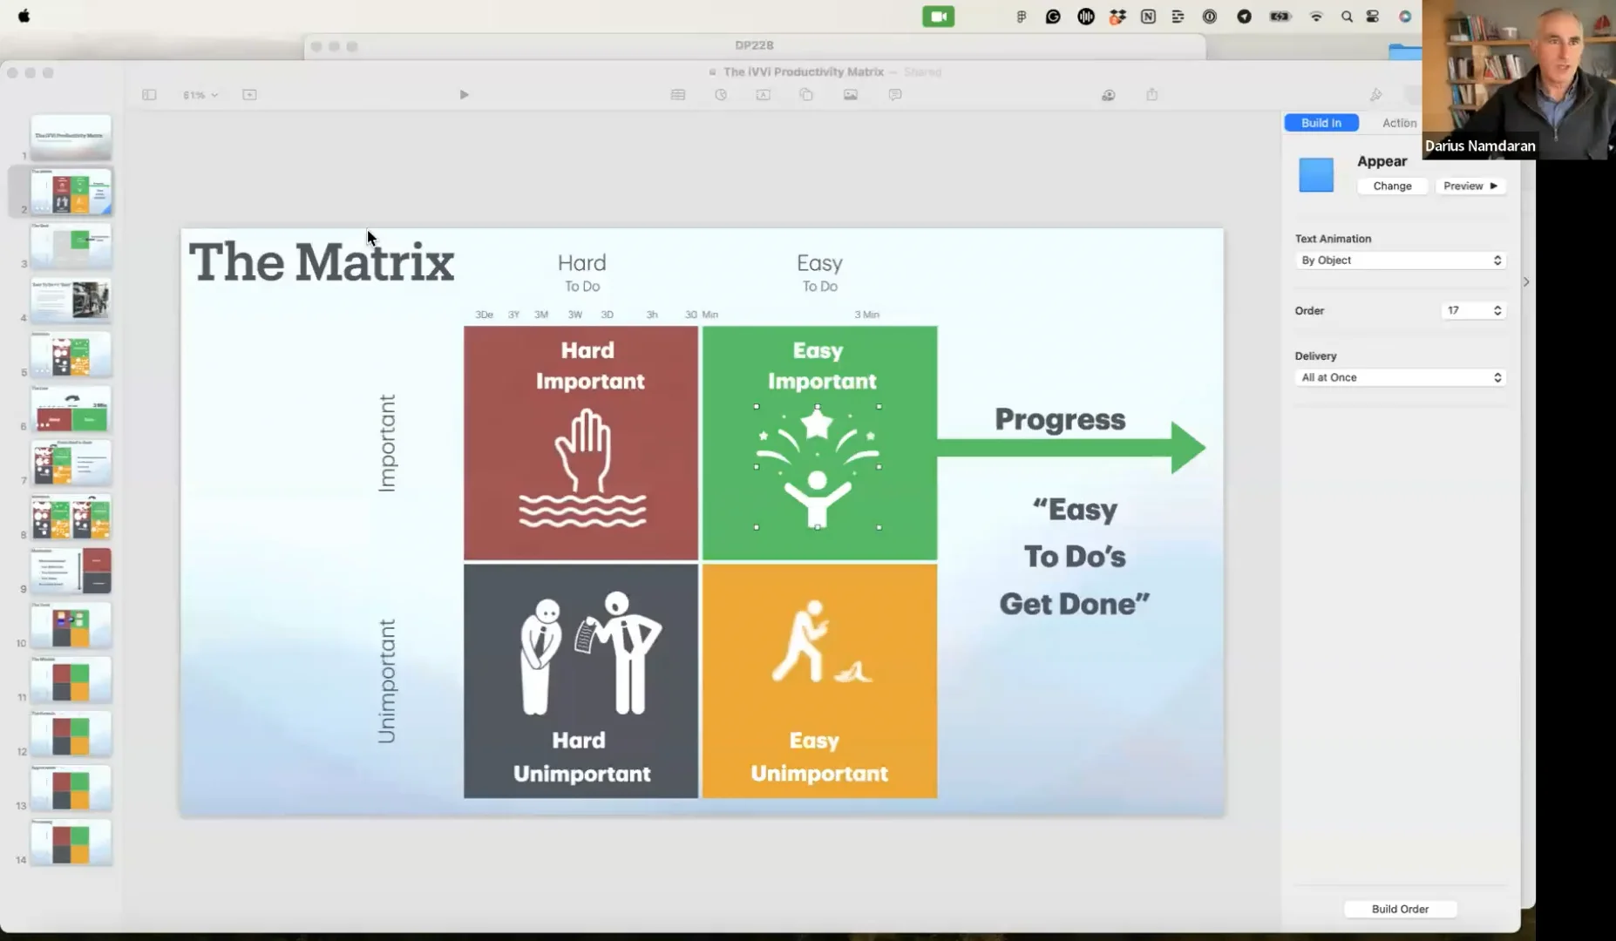1616x941 pixels.
Task: Insert media from the toolbar
Action: [852, 94]
